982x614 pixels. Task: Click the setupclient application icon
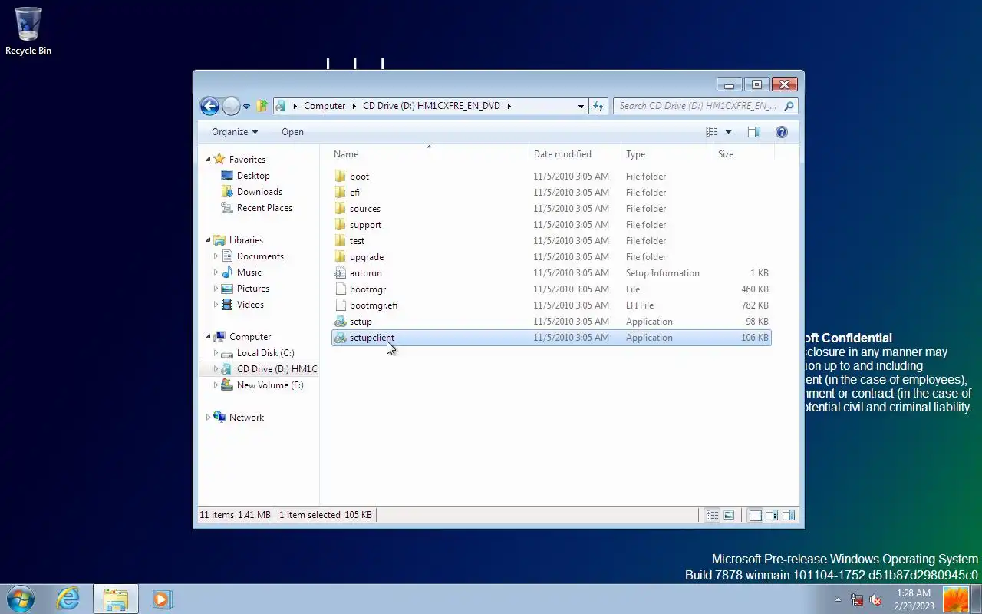pyautogui.click(x=341, y=338)
